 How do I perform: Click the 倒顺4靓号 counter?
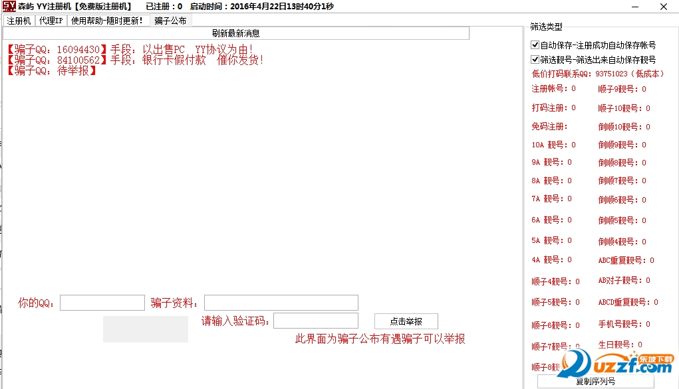click(x=622, y=242)
